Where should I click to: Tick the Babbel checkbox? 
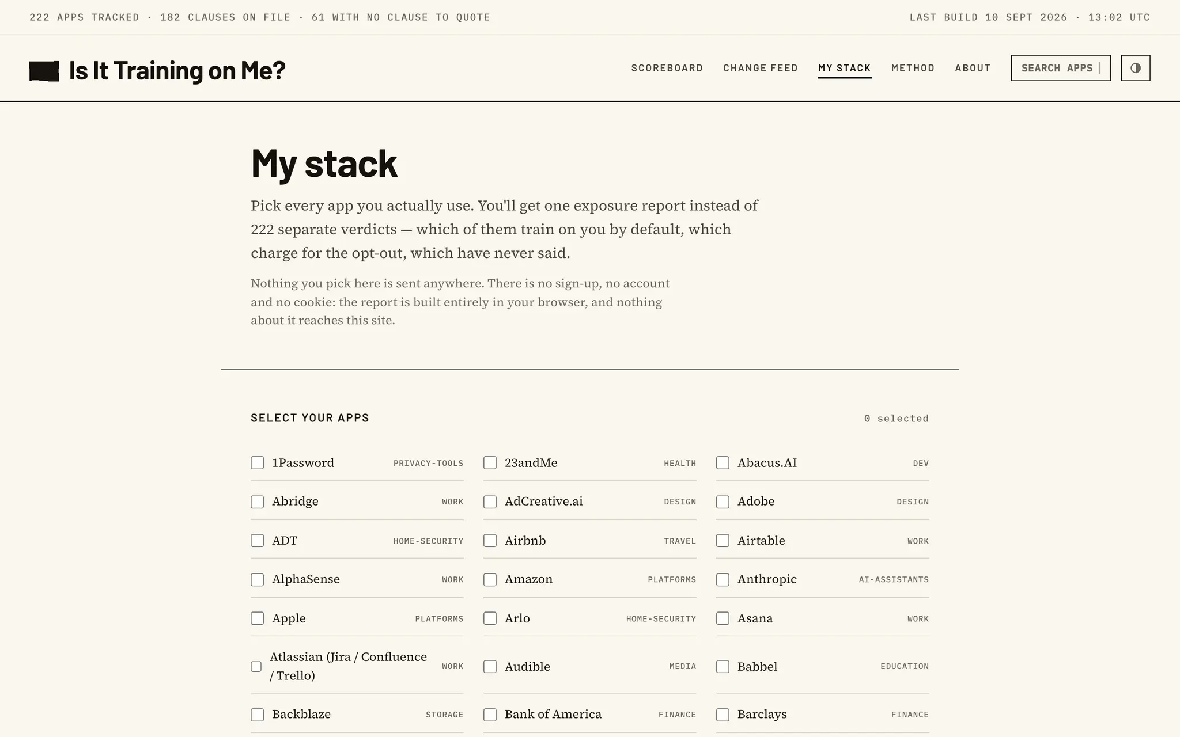coord(723,666)
